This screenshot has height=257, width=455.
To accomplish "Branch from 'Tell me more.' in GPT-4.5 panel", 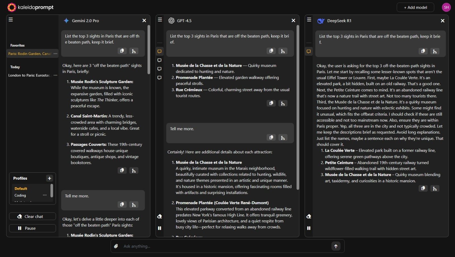I will [x=283, y=138].
